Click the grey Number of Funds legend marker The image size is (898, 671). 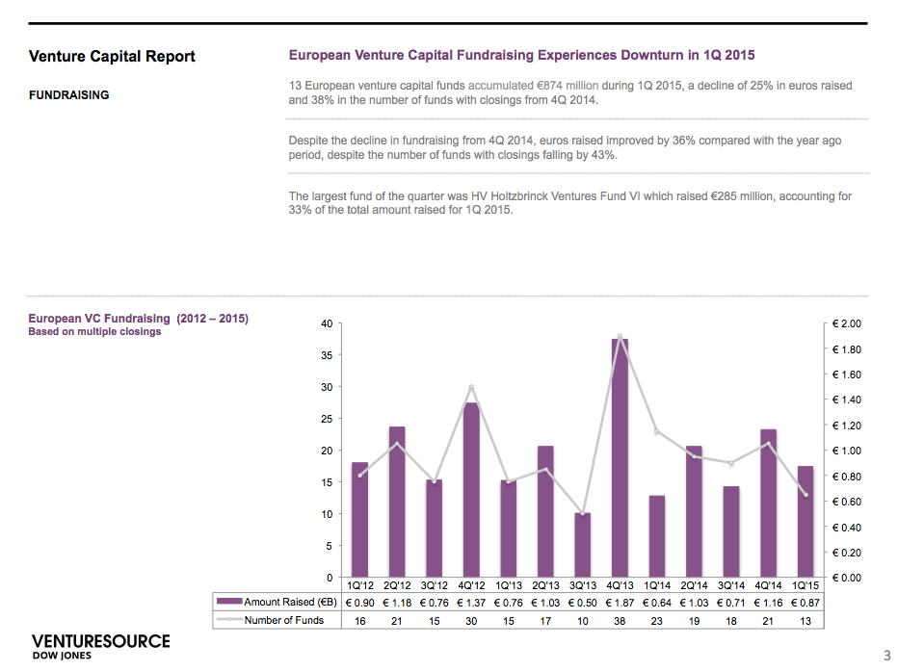pos(229,620)
